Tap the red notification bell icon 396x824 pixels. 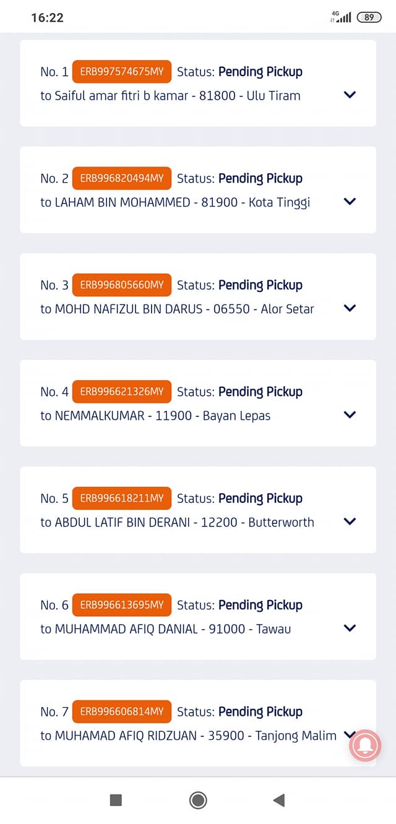(x=365, y=745)
